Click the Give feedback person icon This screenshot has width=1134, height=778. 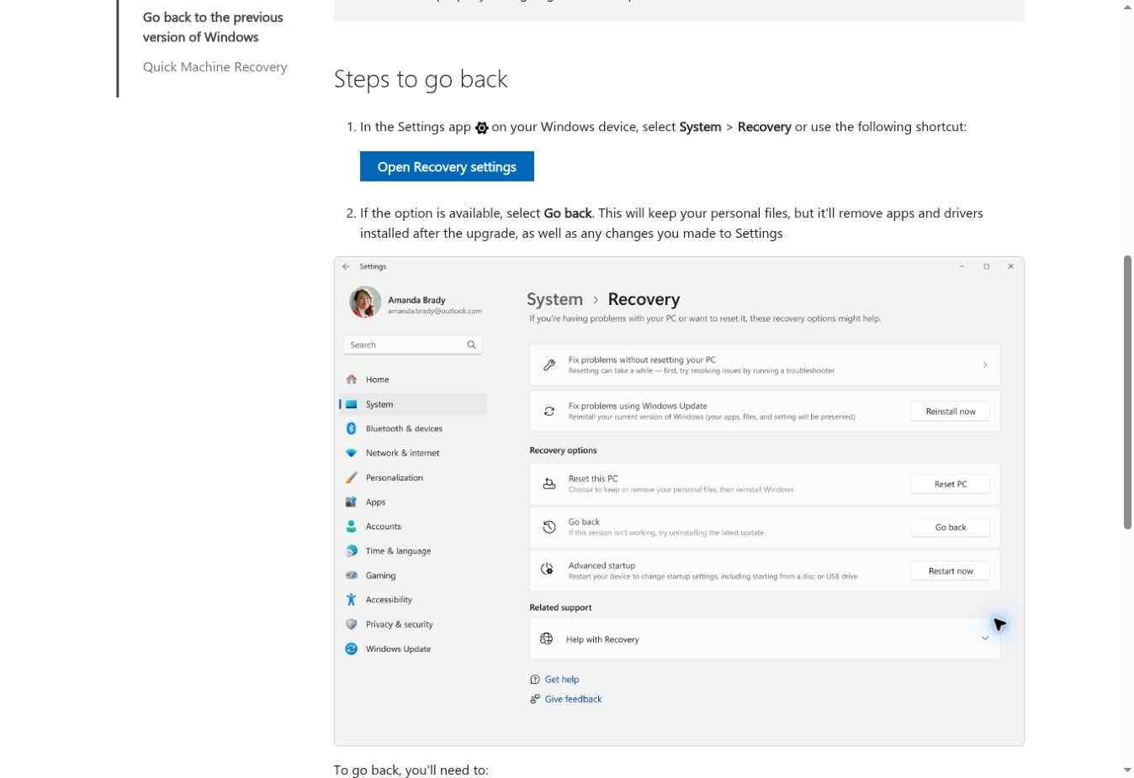point(535,699)
